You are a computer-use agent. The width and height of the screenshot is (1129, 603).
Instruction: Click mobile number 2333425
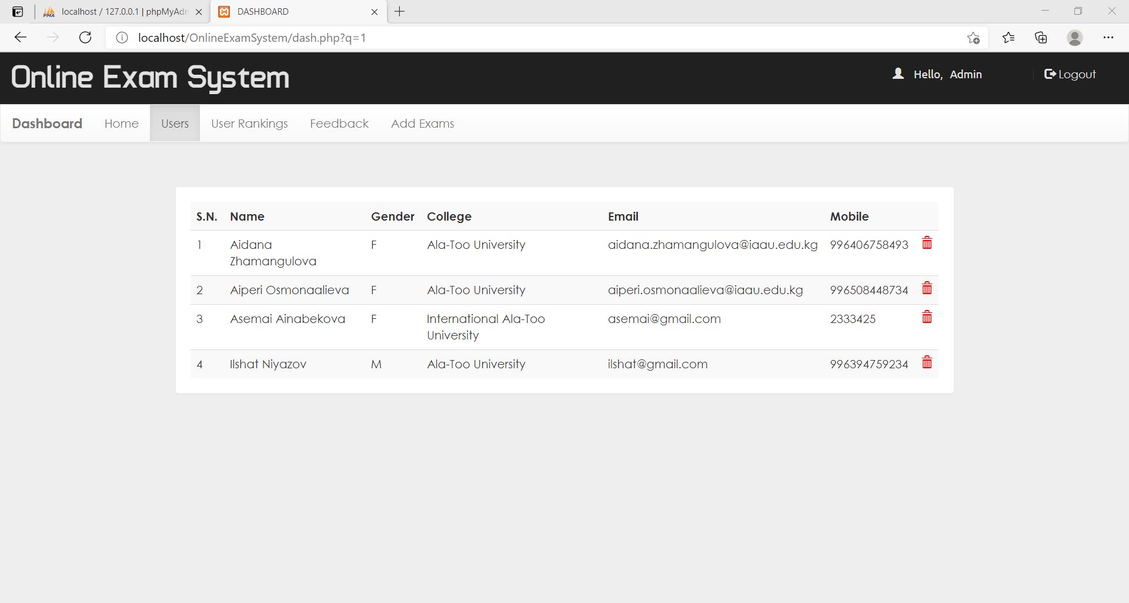853,319
